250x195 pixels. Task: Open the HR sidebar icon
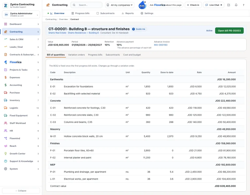(5, 131)
